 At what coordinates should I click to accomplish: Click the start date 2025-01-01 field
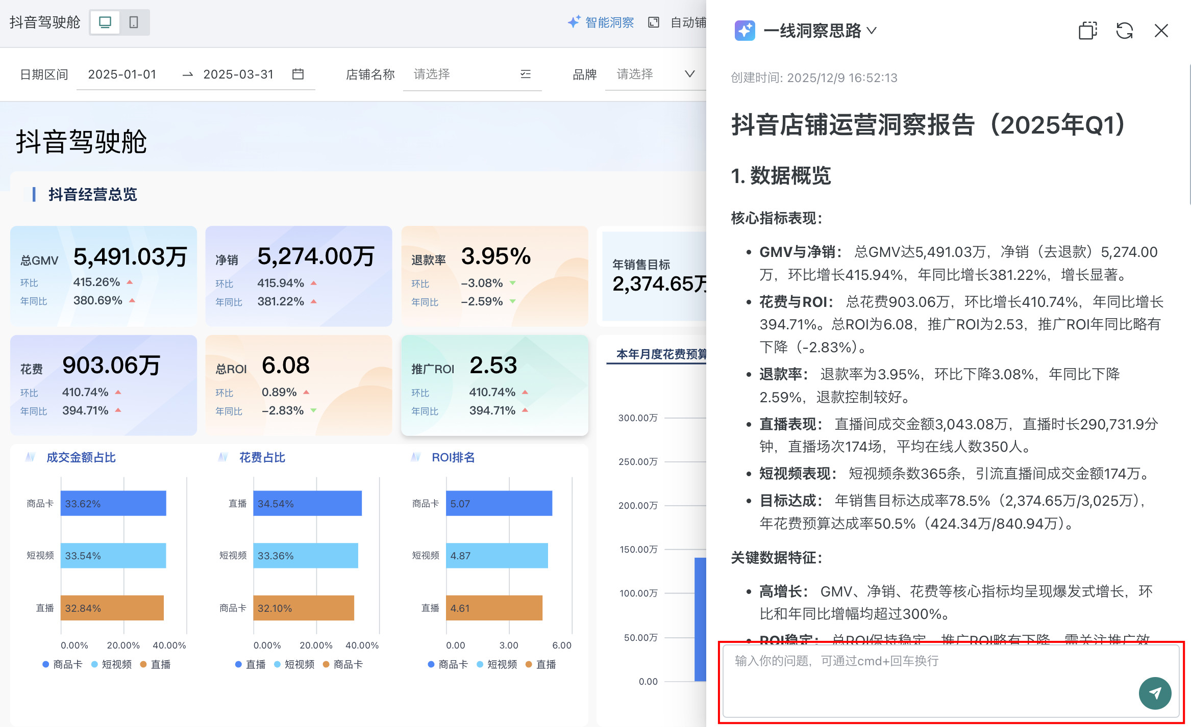pyautogui.click(x=122, y=74)
